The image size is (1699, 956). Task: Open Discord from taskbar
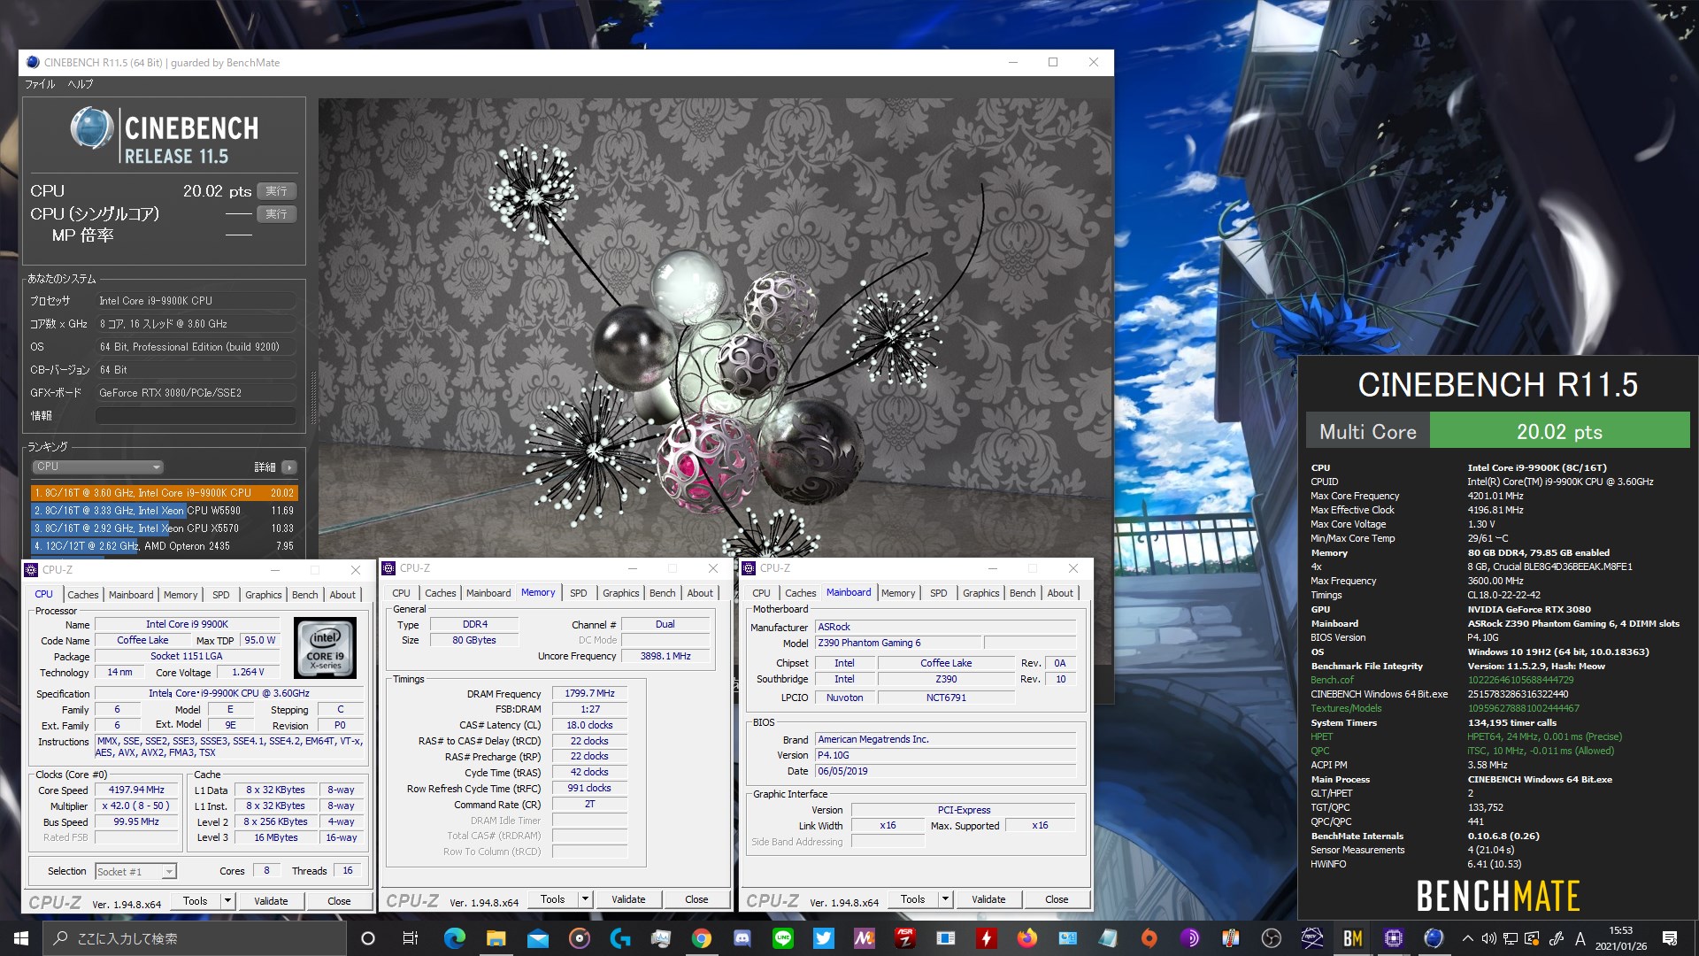742,938
